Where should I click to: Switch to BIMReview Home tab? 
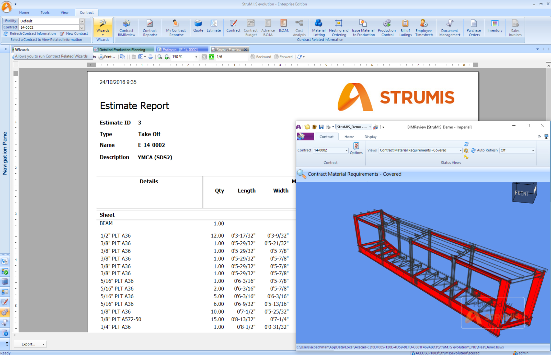click(x=349, y=137)
